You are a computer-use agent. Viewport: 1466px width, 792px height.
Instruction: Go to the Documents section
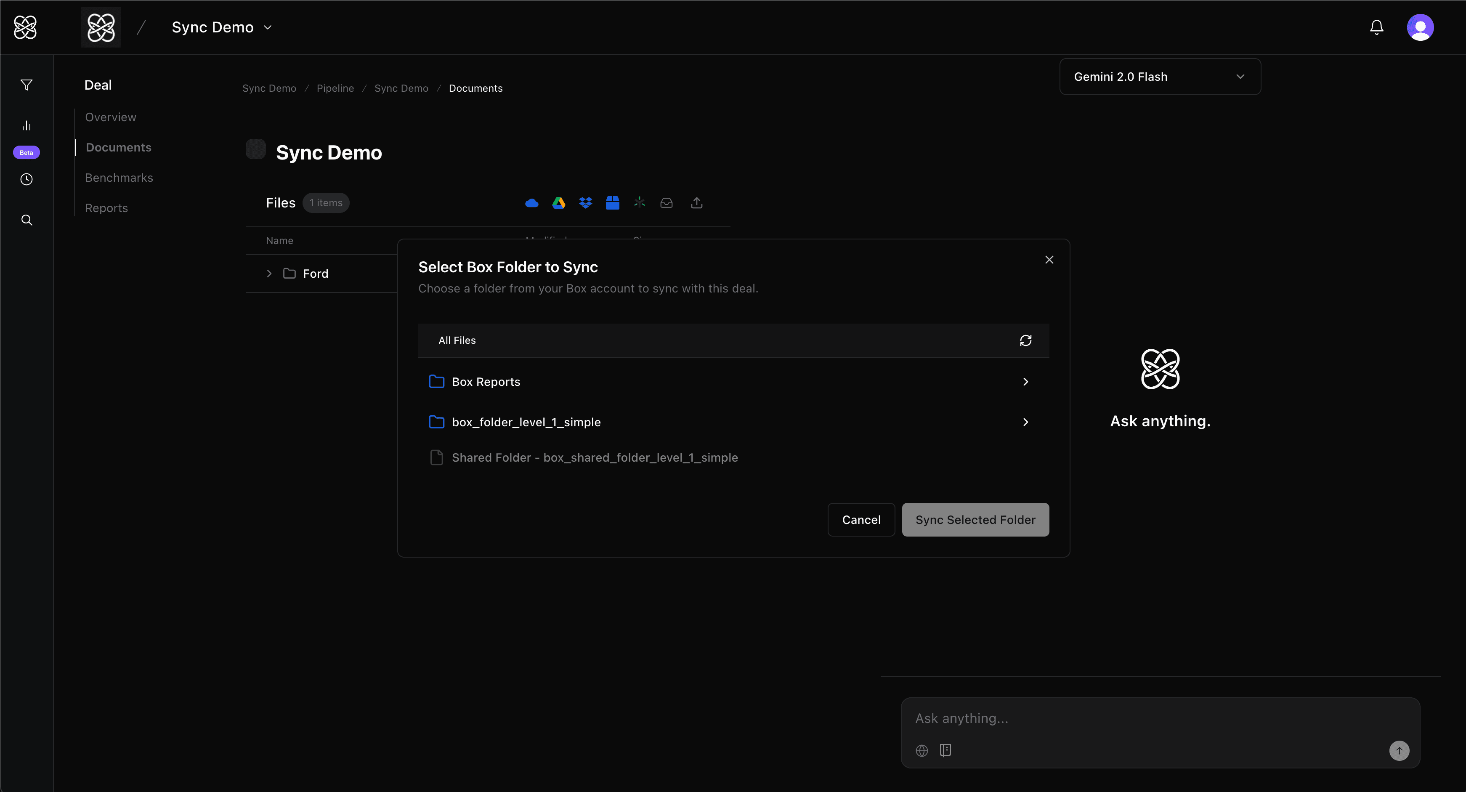[x=118, y=147]
